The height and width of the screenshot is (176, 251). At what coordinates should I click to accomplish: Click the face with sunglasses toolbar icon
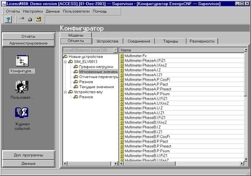[x=39, y=19]
